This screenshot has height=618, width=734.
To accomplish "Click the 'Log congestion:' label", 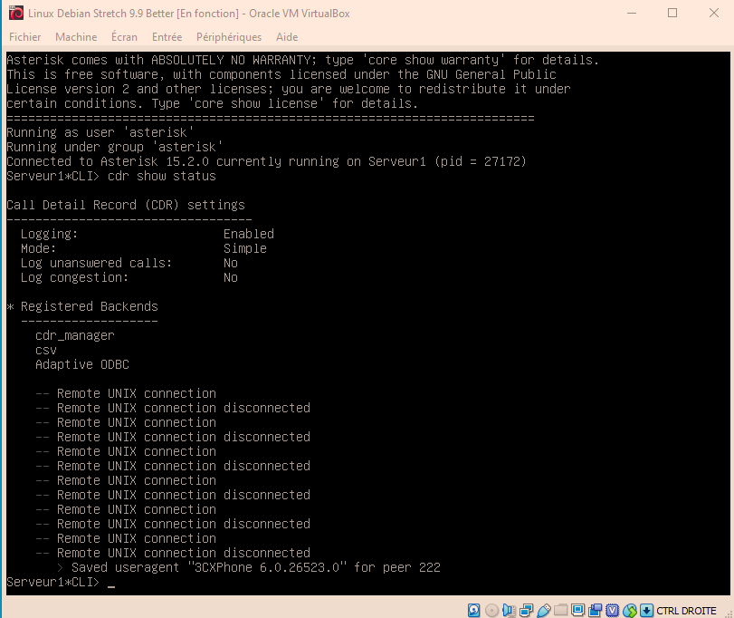I will click(74, 277).
